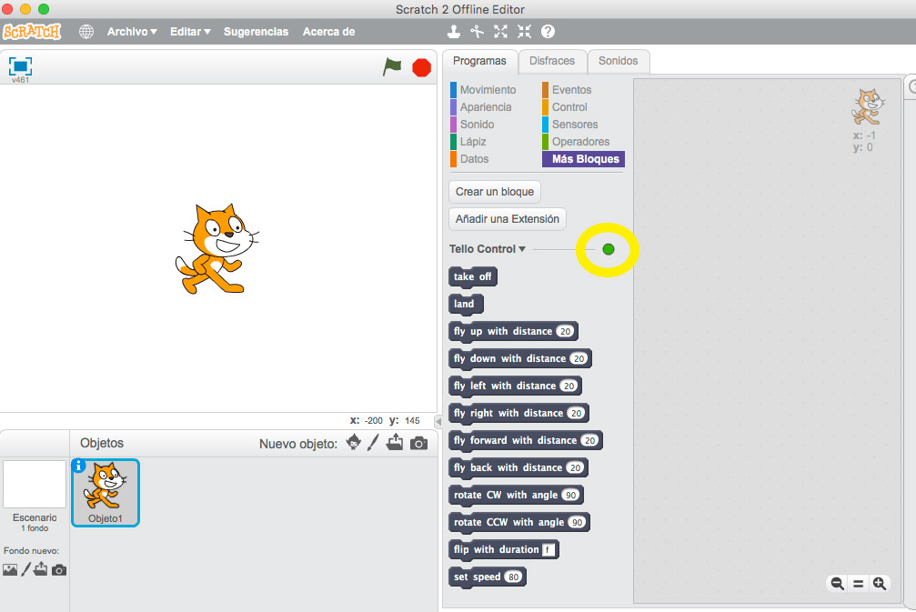Expand the Editar menu

click(190, 32)
